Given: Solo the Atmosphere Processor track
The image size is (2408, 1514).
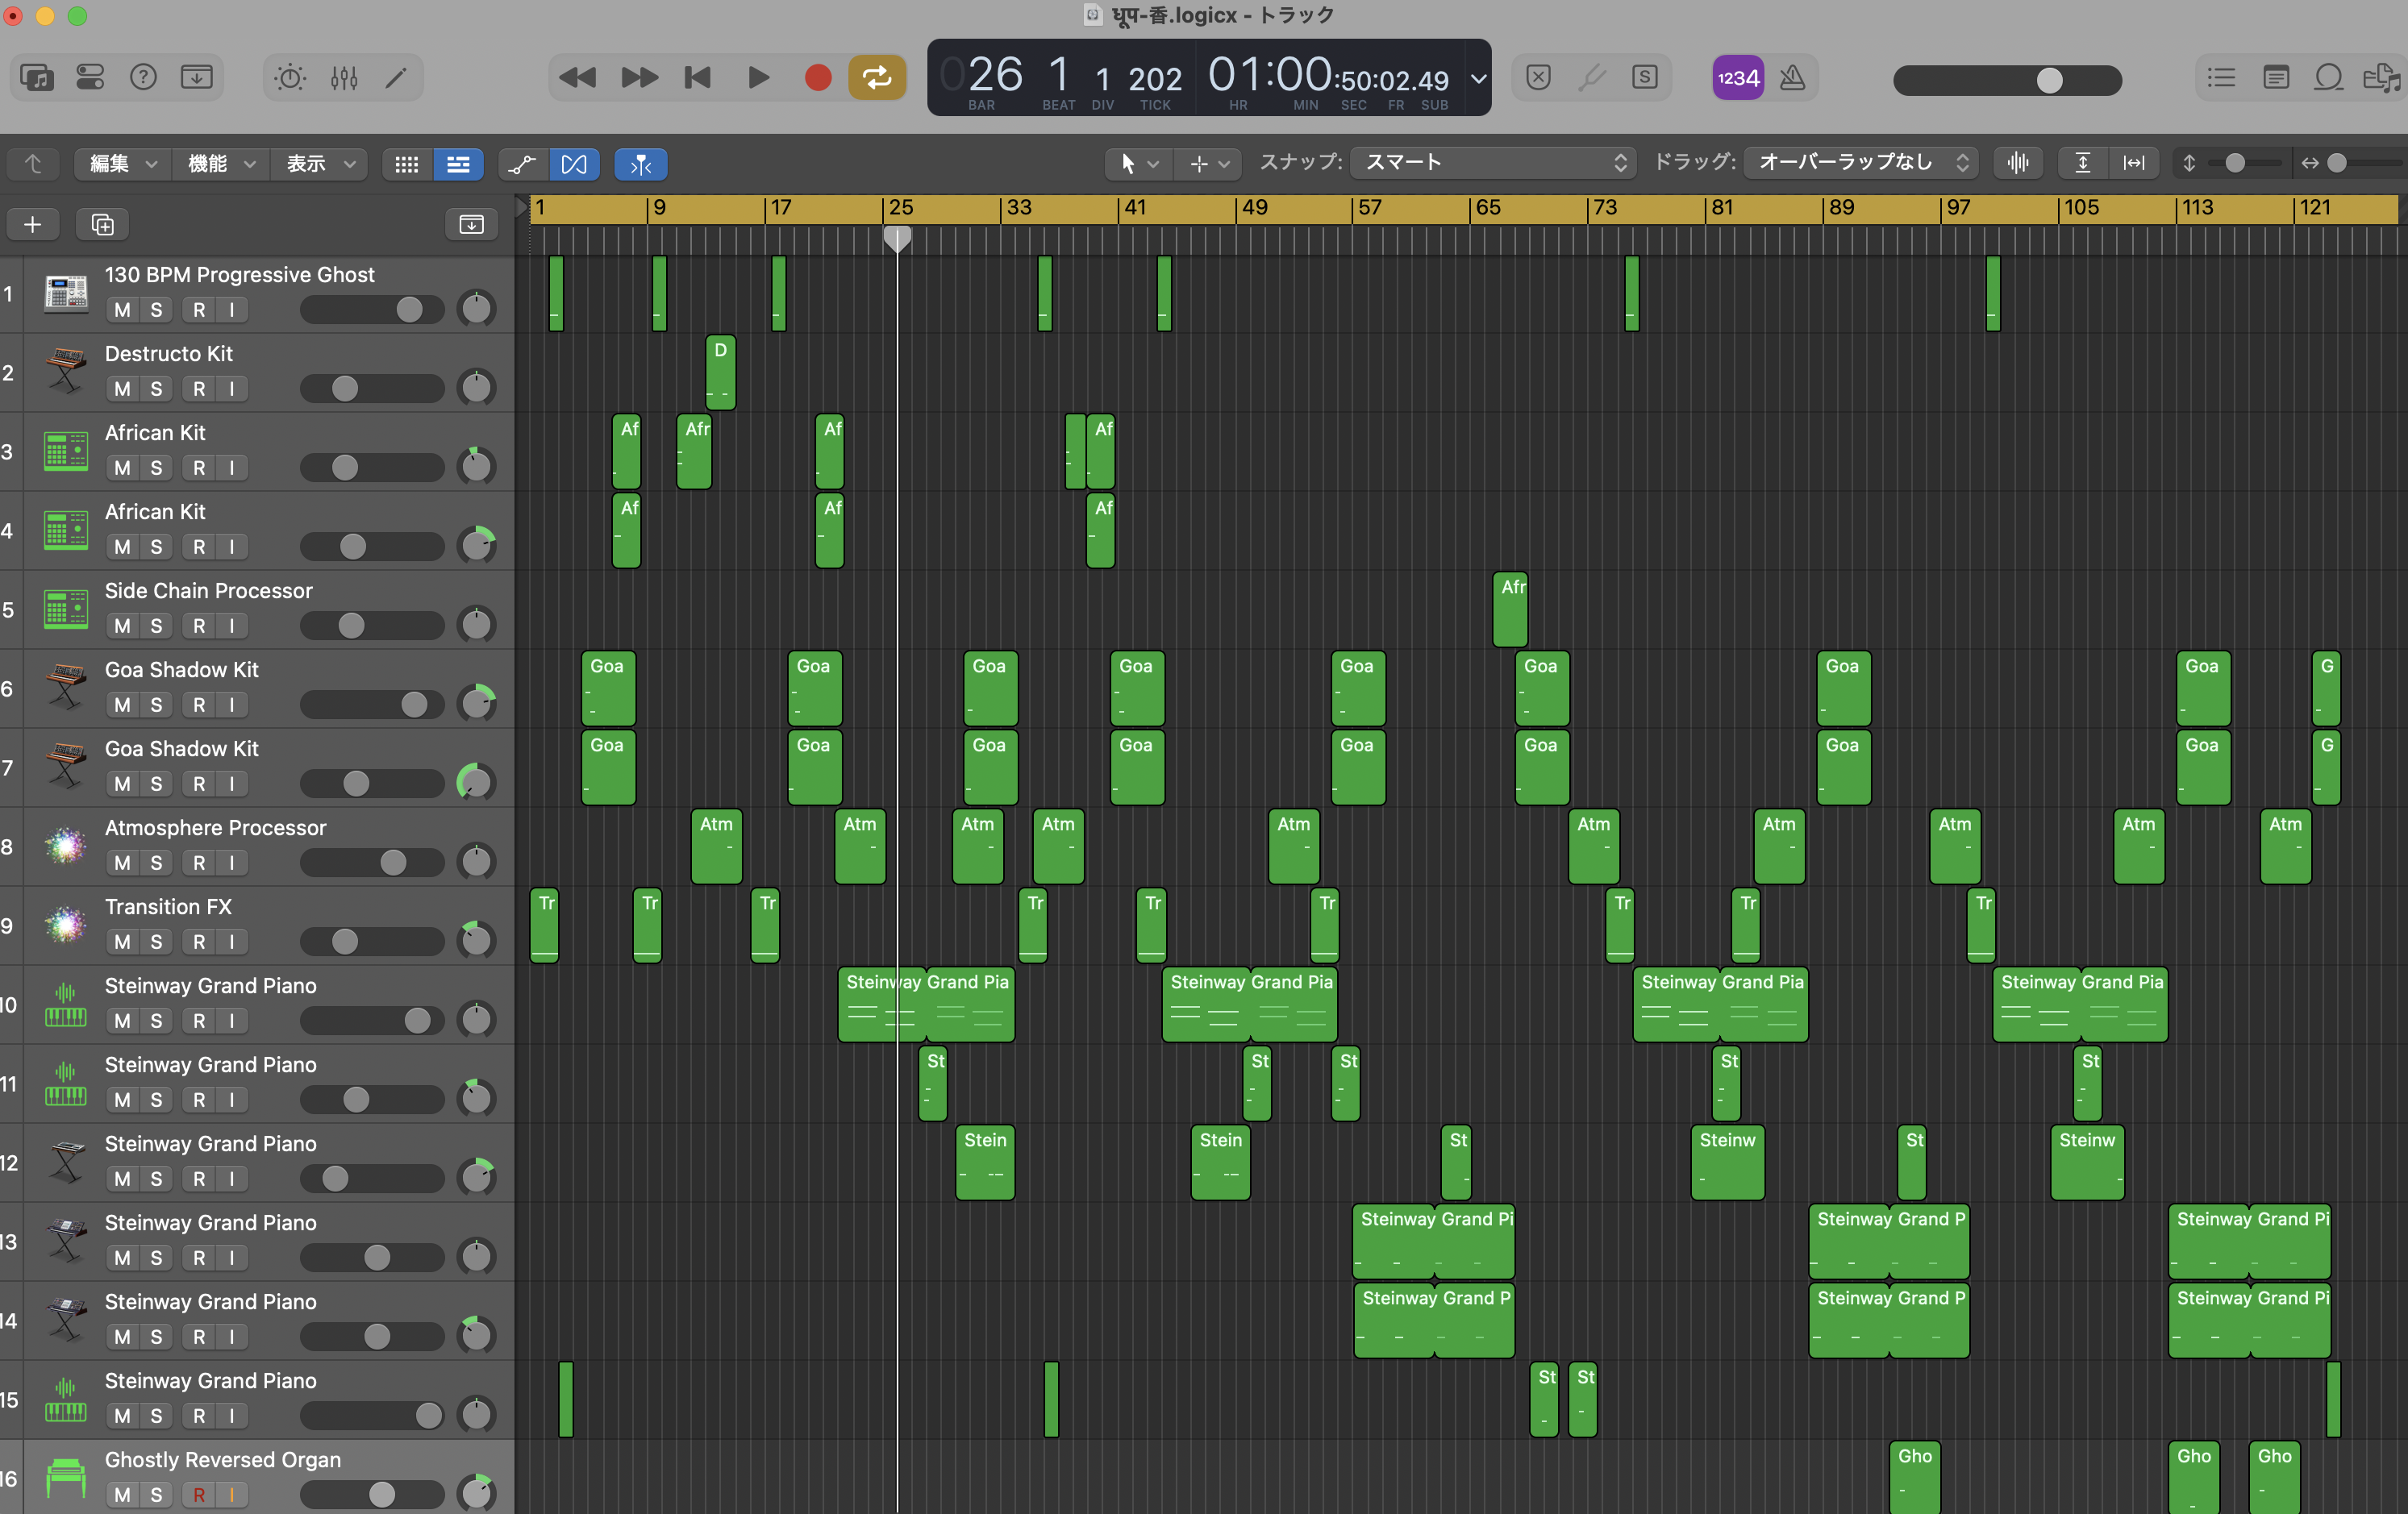Looking at the screenshot, I should coord(156,863).
